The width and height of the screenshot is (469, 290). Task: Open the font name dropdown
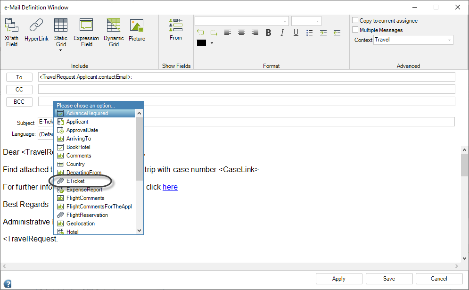click(x=285, y=21)
